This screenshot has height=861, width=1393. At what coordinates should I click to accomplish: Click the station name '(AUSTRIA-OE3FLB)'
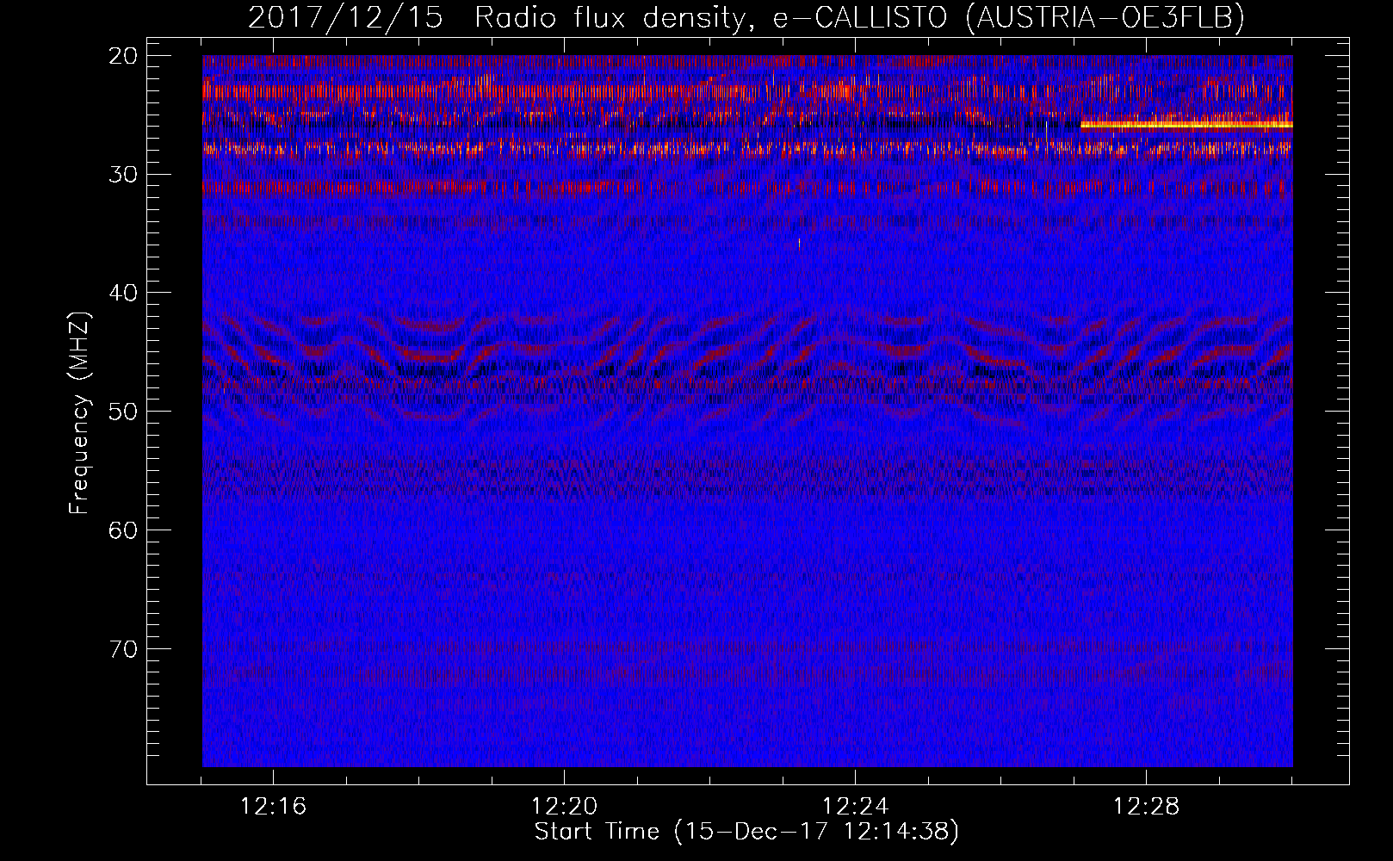pyautogui.click(x=1105, y=18)
